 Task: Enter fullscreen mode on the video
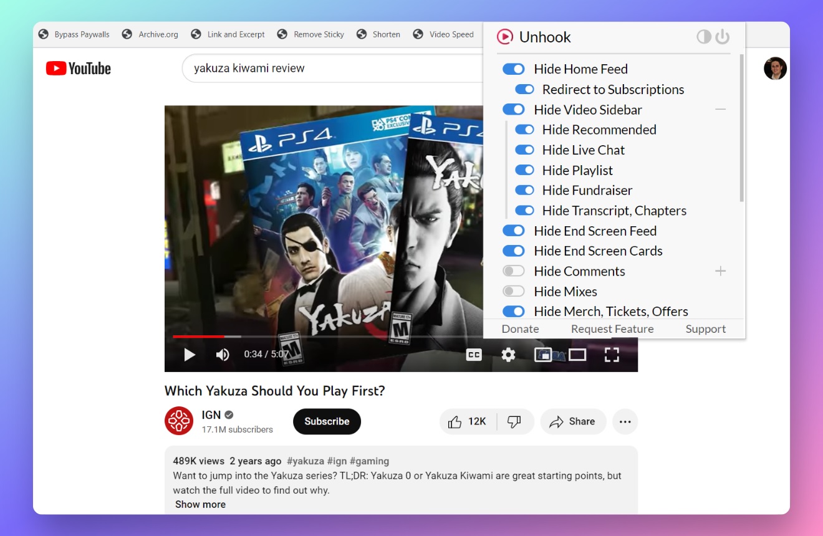tap(612, 355)
